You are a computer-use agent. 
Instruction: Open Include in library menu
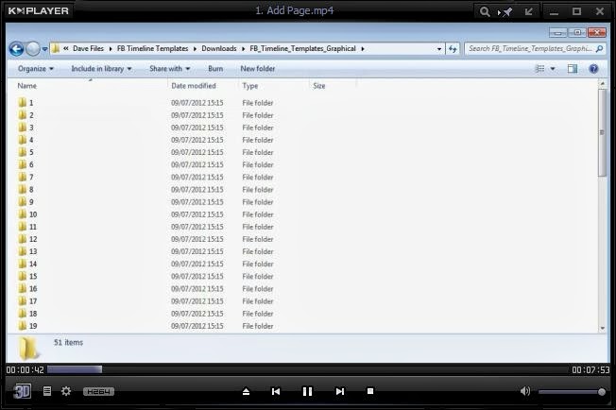tap(101, 69)
